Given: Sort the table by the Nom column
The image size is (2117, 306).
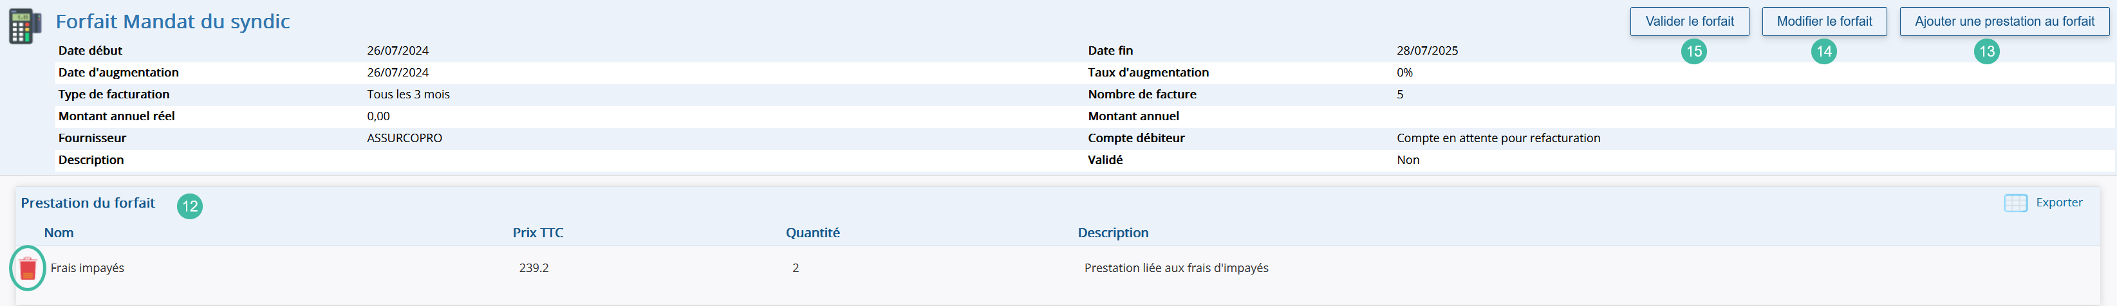Looking at the screenshot, I should click(59, 233).
